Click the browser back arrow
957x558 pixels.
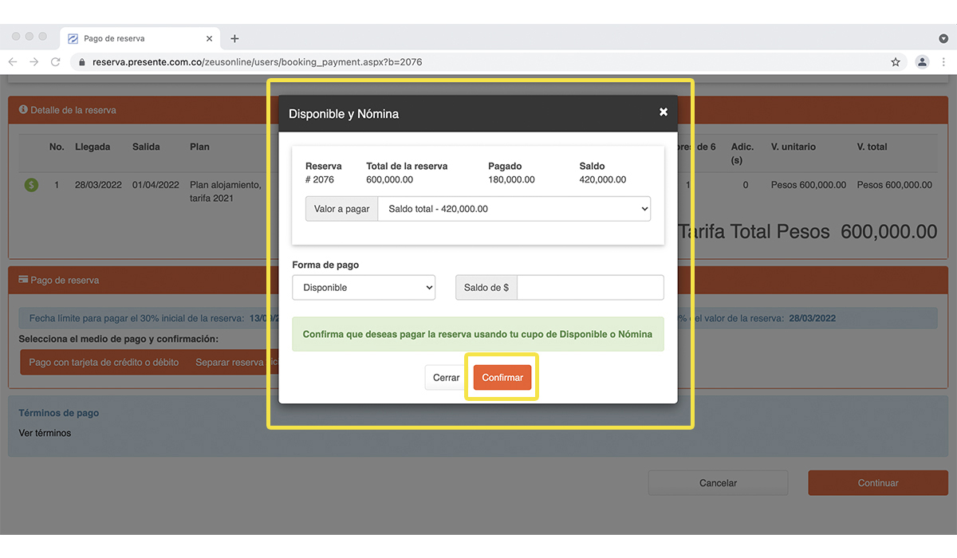tap(13, 61)
